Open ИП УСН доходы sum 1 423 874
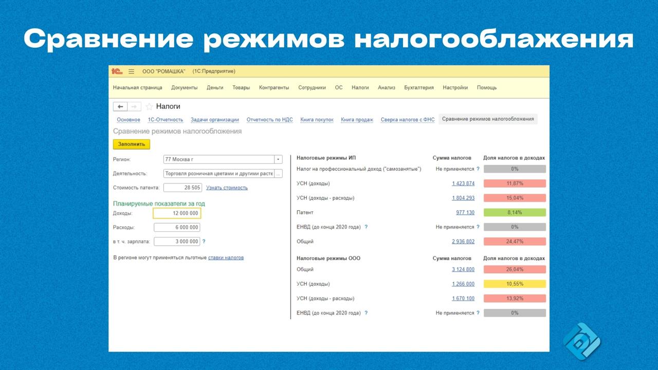 [x=463, y=183]
